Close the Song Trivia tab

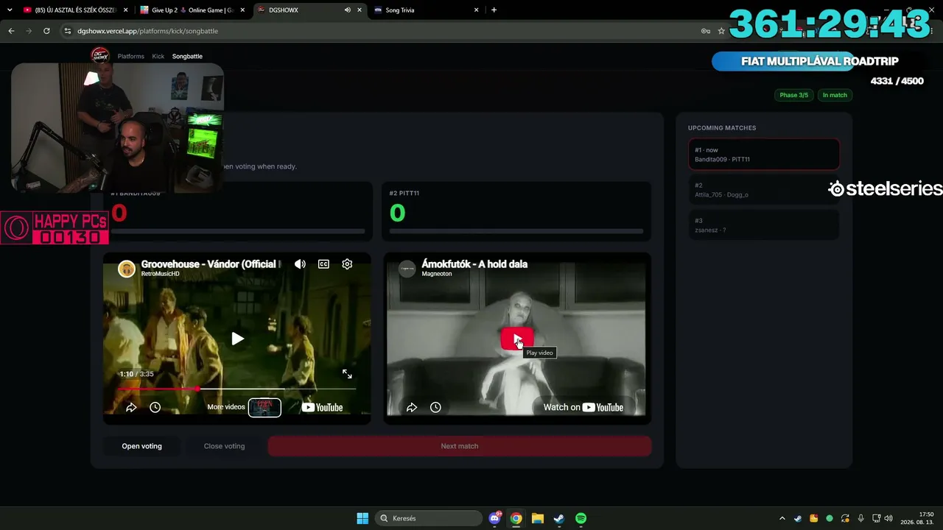click(476, 10)
